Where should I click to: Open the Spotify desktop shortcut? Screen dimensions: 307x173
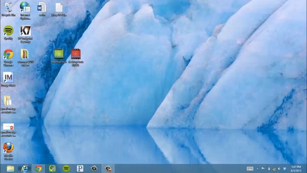(x=9, y=33)
